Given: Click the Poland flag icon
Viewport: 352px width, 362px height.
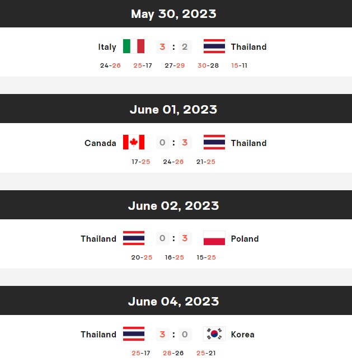Looking at the screenshot, I should 214,238.
